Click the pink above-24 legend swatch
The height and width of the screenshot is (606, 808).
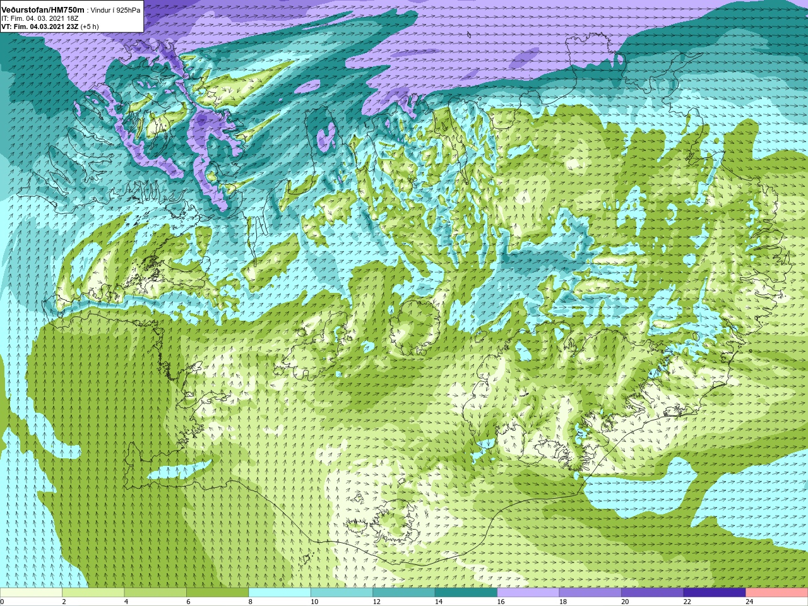(x=777, y=593)
